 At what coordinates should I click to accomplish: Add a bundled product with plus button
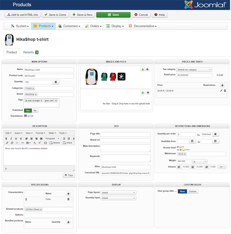[x=68, y=222]
